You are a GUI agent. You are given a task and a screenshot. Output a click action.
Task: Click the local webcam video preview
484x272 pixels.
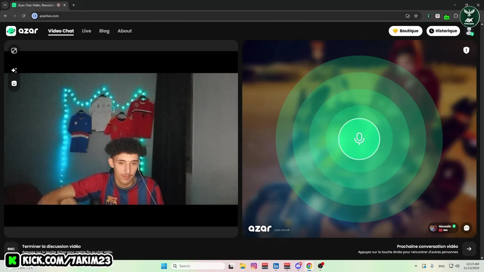coord(121,139)
